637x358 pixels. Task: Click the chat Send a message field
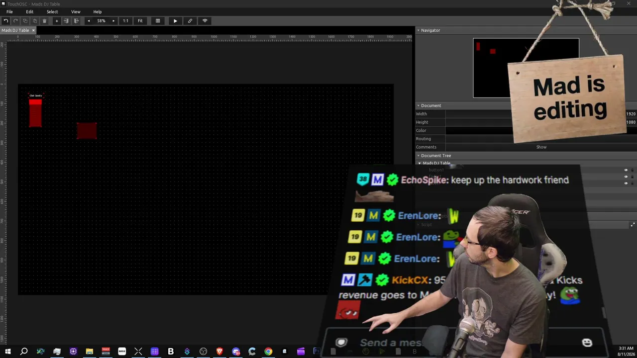click(x=392, y=343)
